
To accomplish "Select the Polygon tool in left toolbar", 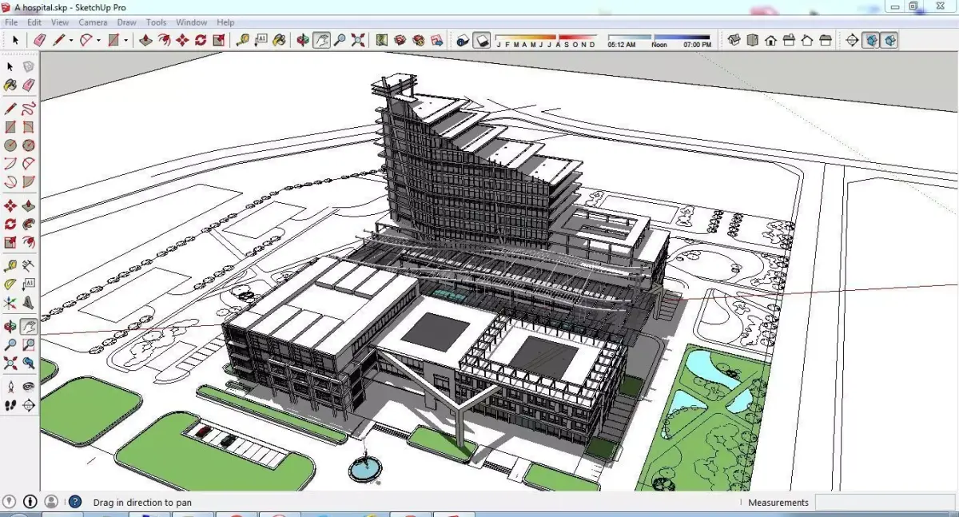I will (29, 145).
